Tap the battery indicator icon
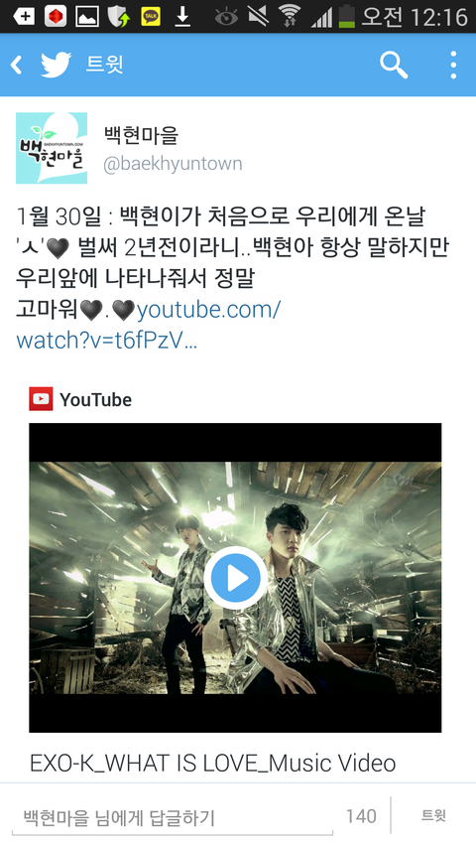476x847 pixels. (x=346, y=16)
